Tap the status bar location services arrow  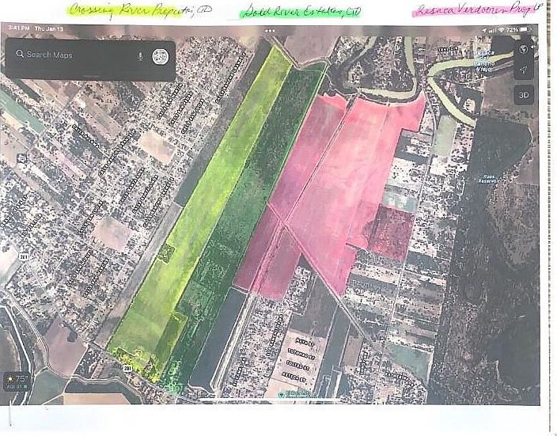click(x=484, y=31)
